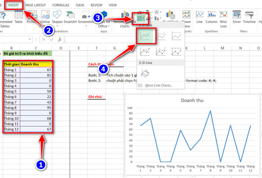Select the Tháng 1 cell
262x178 pixels.
12,70
